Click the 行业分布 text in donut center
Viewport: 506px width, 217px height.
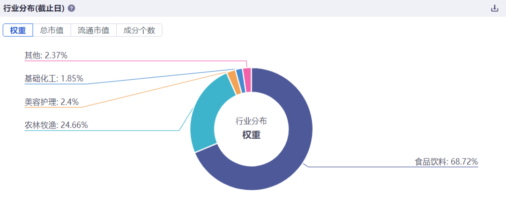coord(252,121)
